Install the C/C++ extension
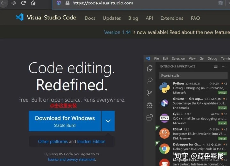230x166 pixels. coord(222,123)
